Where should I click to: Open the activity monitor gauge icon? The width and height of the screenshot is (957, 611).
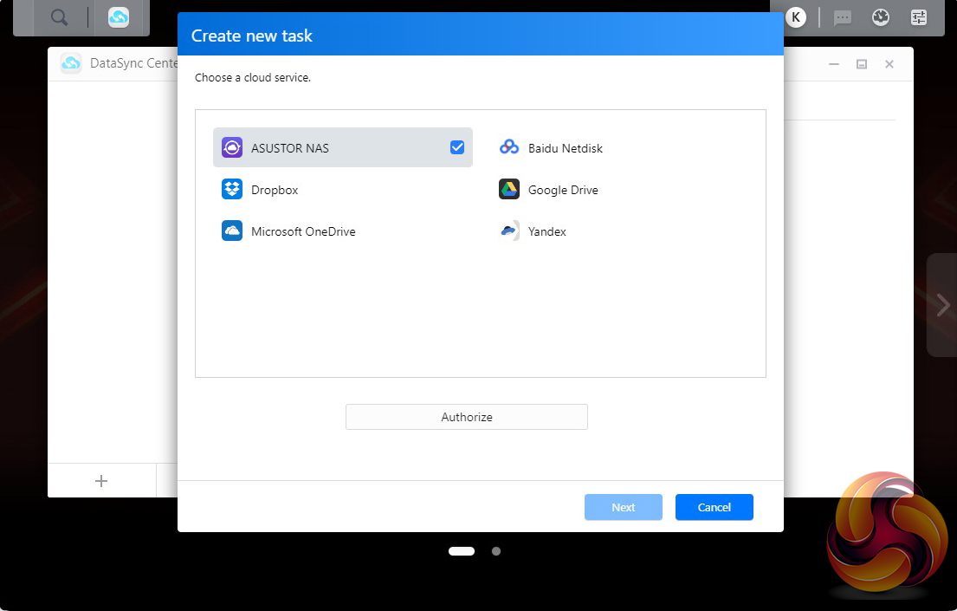[x=880, y=17]
